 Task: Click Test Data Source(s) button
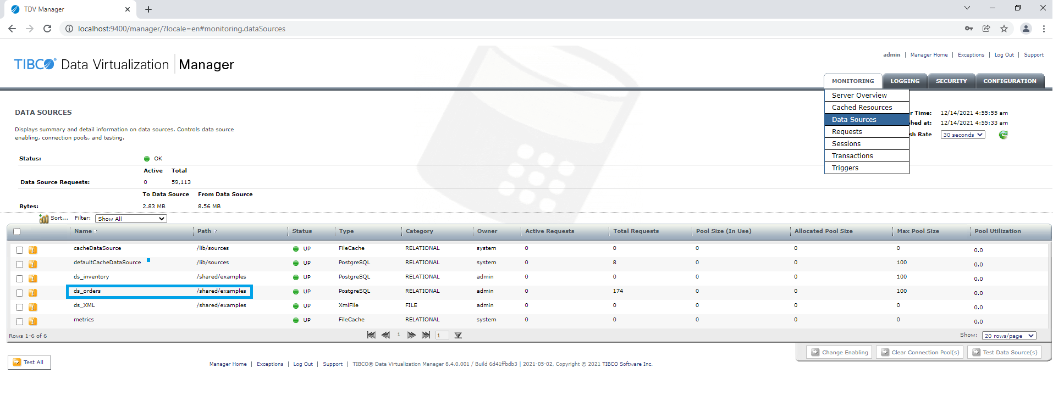(x=1004, y=352)
